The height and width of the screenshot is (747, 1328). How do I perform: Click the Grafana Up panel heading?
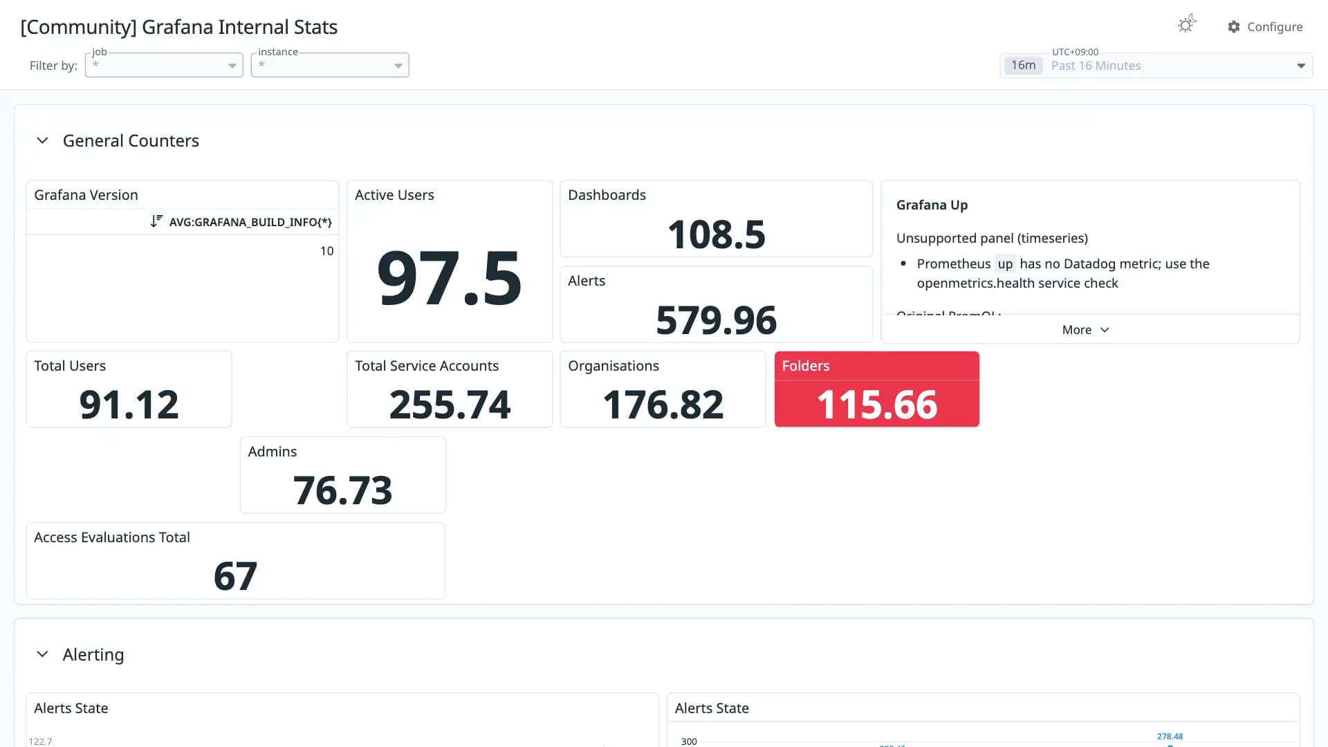click(x=932, y=205)
